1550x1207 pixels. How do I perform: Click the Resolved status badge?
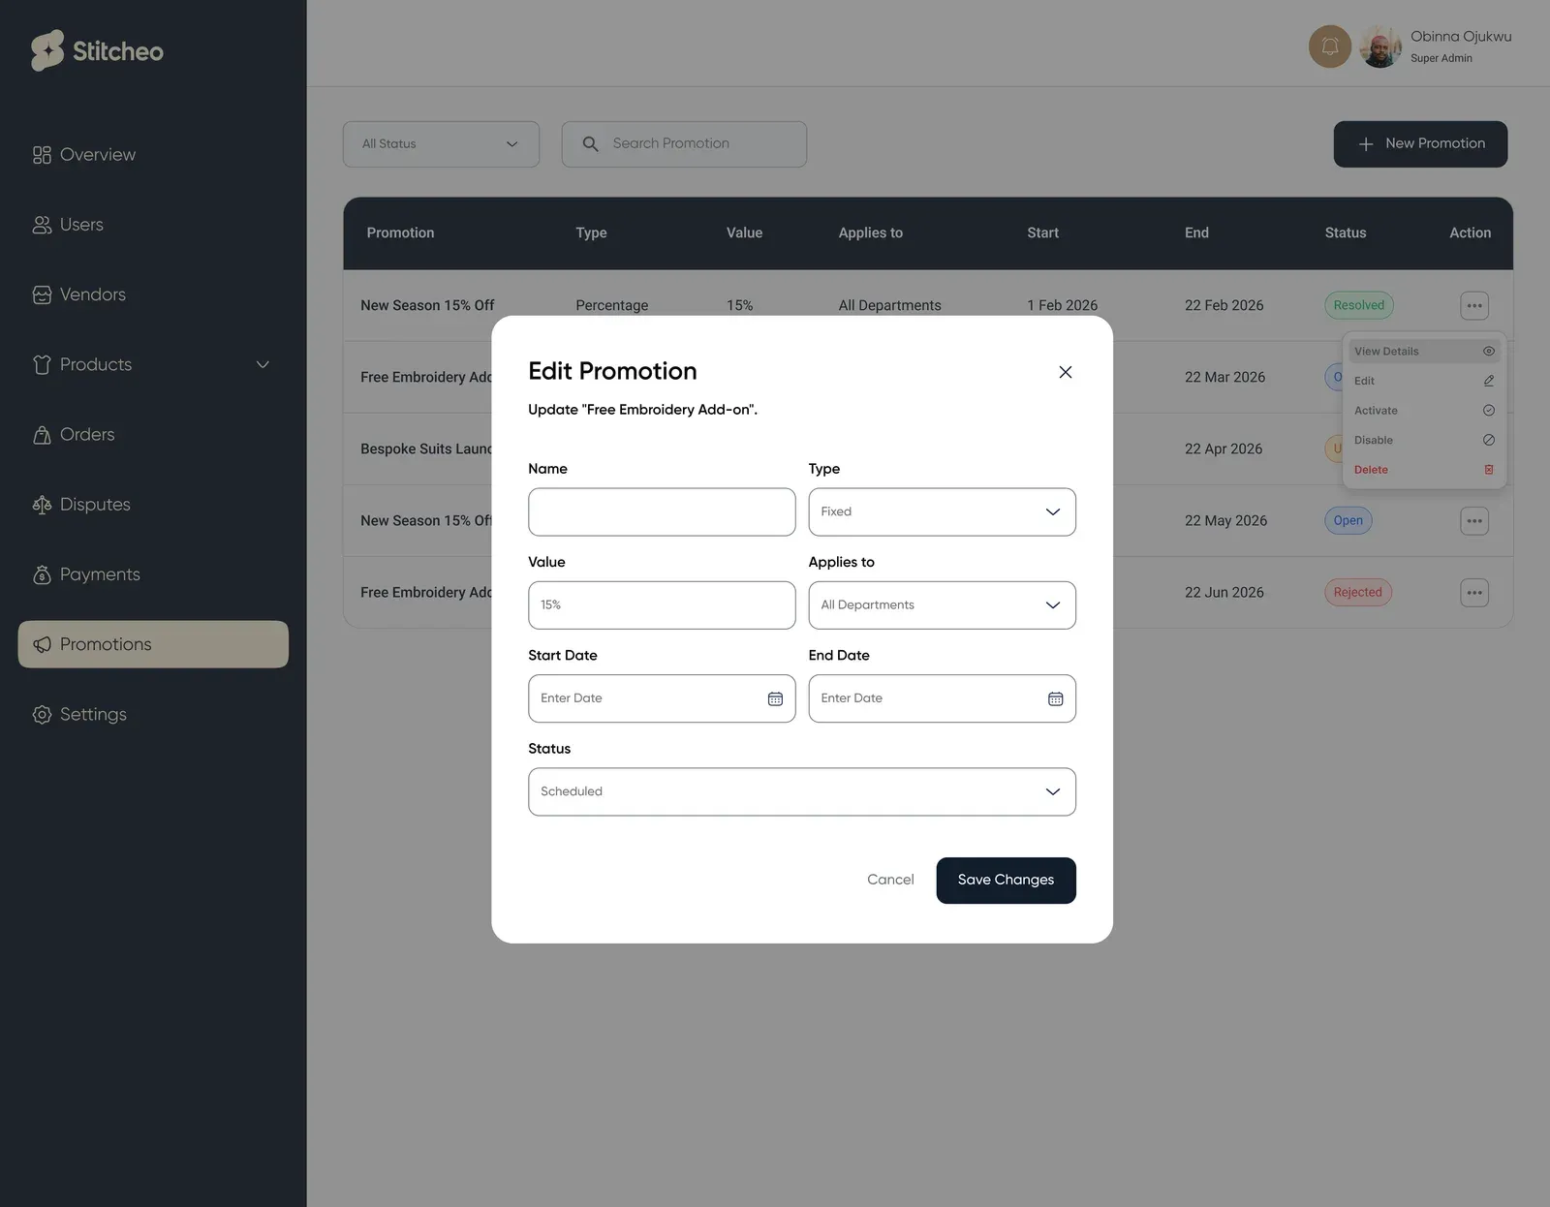[1359, 306]
